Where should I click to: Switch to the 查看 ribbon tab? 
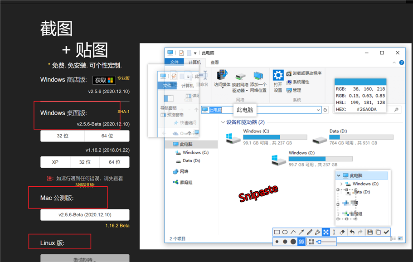click(215, 63)
